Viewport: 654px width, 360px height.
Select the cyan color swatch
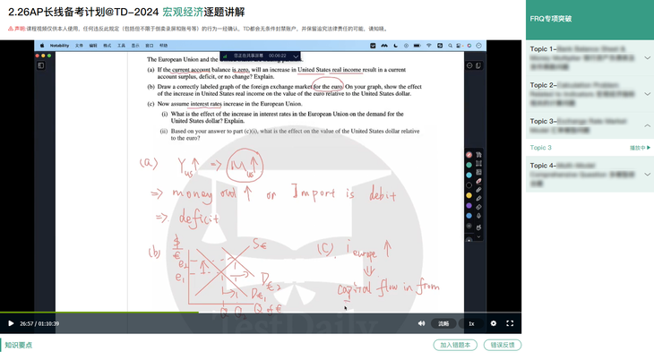469,175
